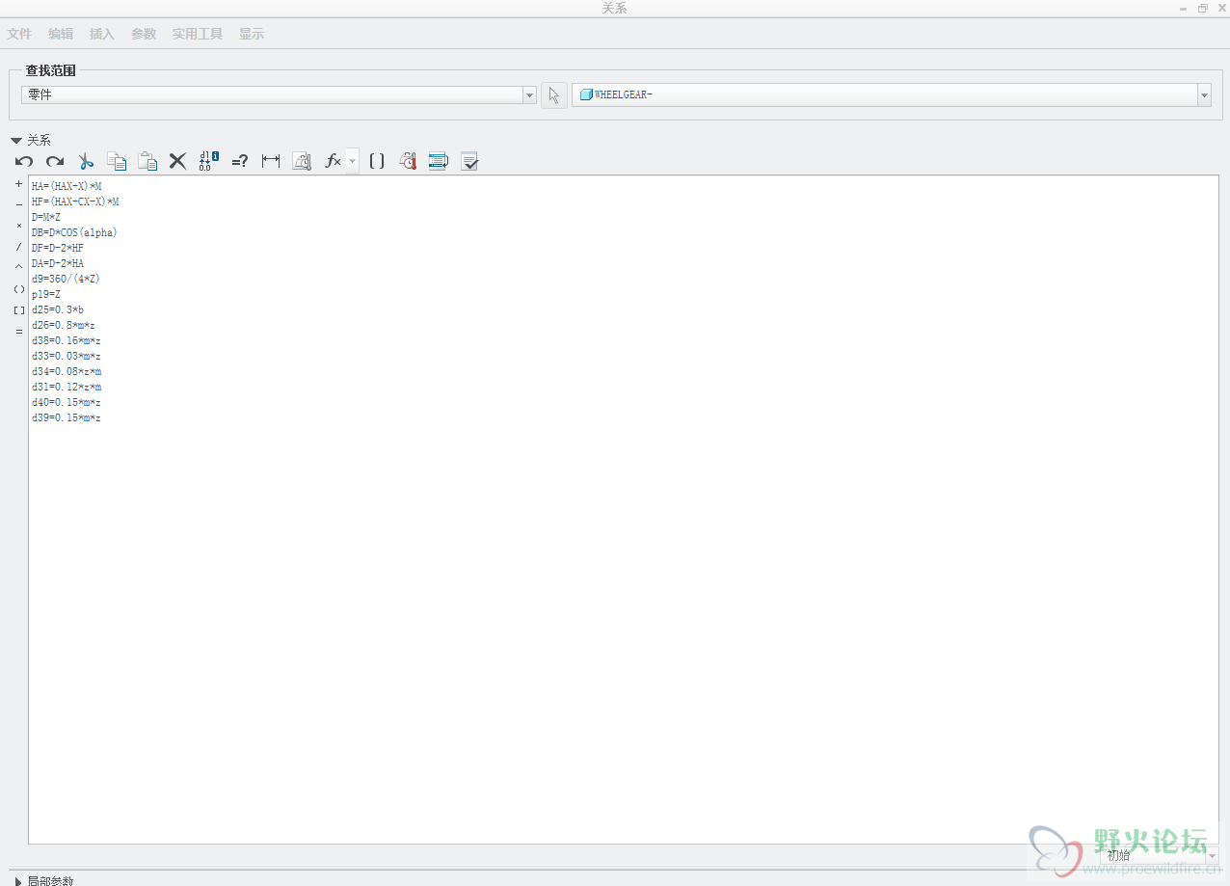1230x886 pixels.
Task: Insert square brackets from side bar
Action: coord(18,310)
